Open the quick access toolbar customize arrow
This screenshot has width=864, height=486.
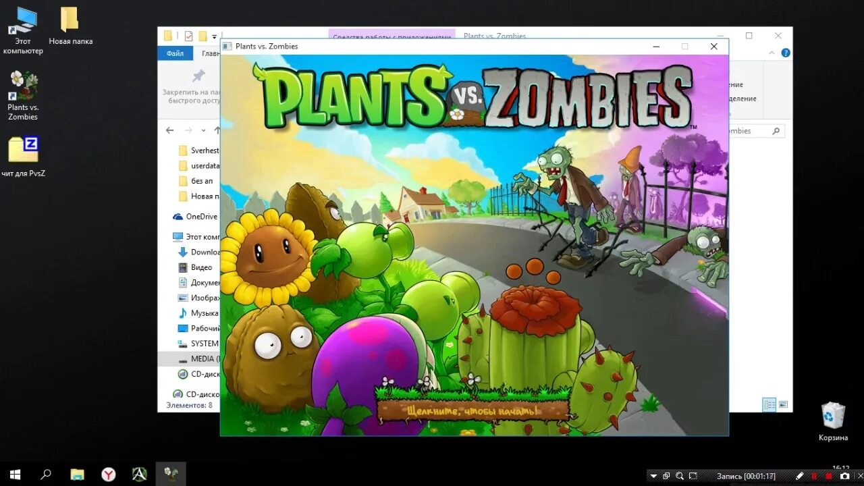point(215,36)
